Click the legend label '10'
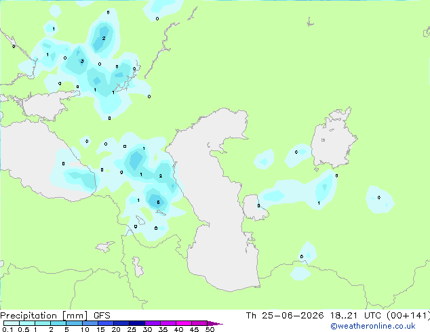This screenshot has width=430, height=332. click(85, 329)
